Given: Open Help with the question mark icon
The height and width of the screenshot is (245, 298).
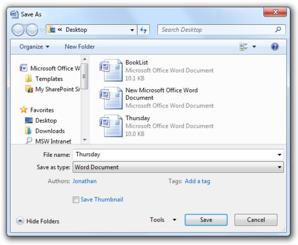Looking at the screenshot, I should (x=274, y=47).
